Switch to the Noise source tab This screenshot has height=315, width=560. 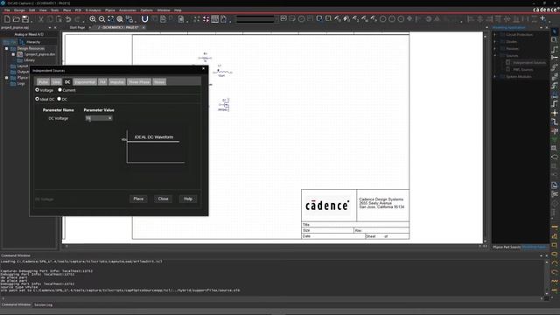point(159,81)
